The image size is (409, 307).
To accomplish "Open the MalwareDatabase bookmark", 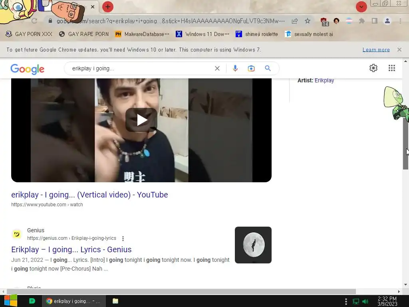I will [x=142, y=34].
